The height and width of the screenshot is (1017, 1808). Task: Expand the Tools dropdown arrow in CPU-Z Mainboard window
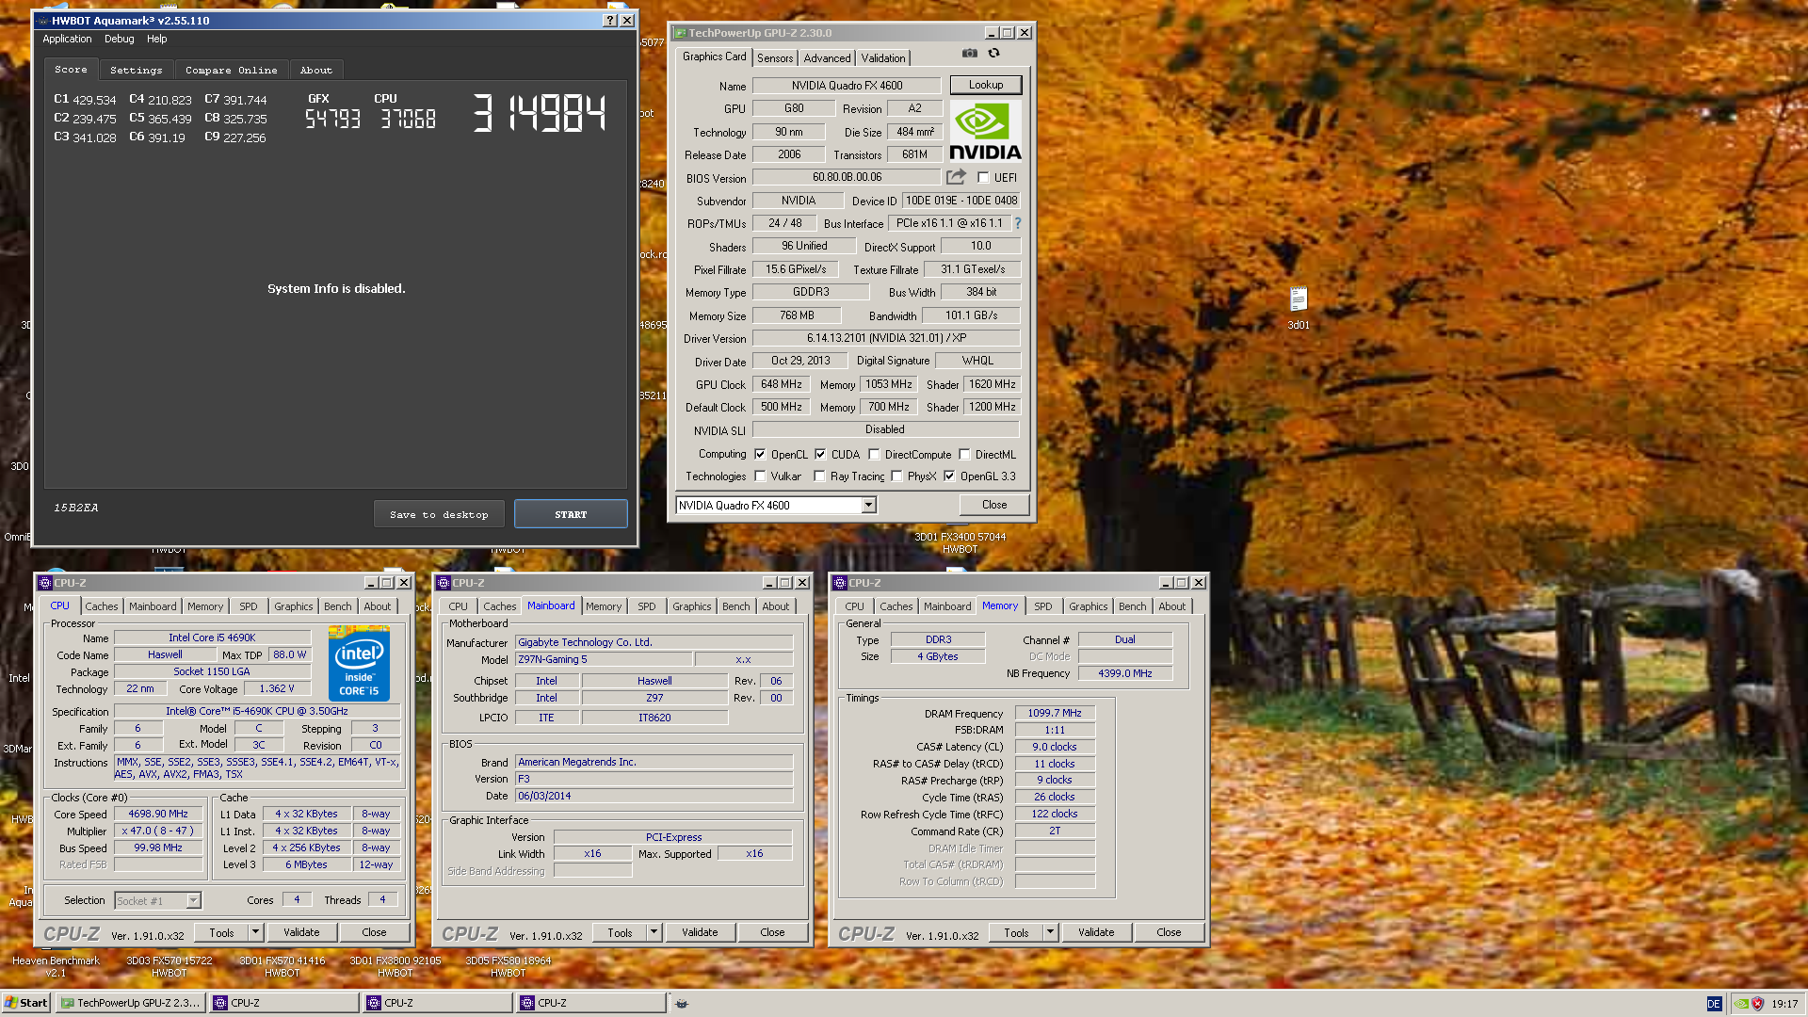point(654,933)
